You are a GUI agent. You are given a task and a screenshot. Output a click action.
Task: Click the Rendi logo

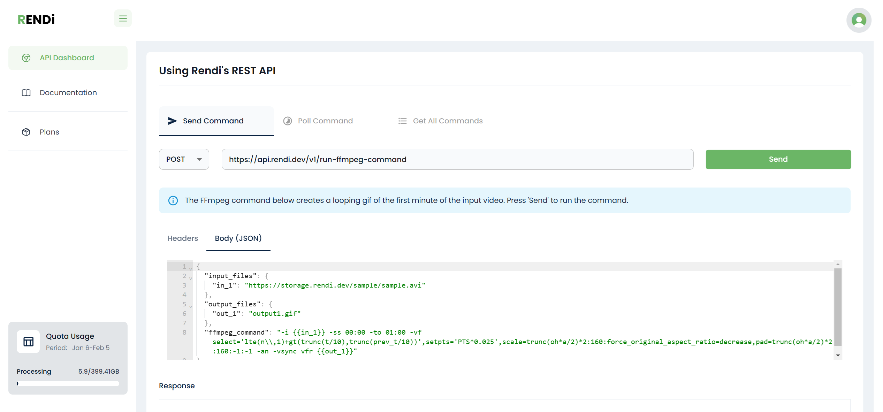point(36,20)
